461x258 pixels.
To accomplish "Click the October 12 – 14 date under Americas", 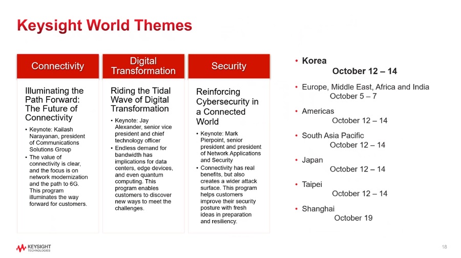I will tap(360, 120).
